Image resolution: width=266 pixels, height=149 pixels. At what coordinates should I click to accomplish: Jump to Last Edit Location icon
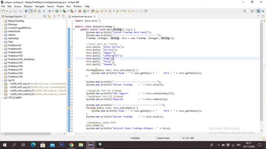(125, 11)
